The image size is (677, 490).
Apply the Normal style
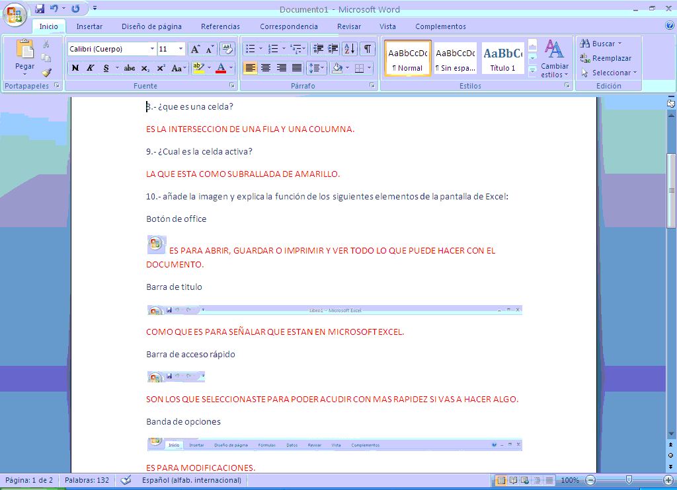point(407,59)
